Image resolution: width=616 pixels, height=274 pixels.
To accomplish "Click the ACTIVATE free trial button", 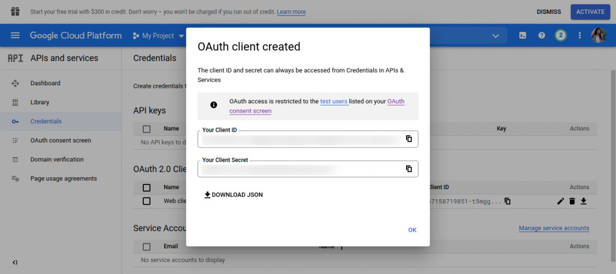I will pyautogui.click(x=590, y=12).
